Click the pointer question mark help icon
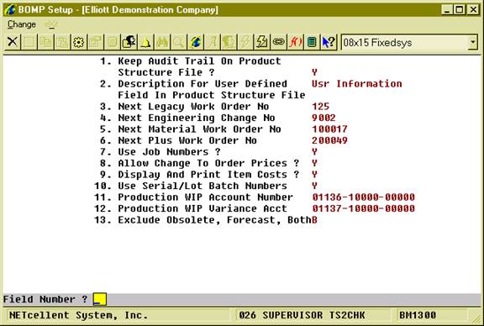The image size is (484, 326). [x=329, y=42]
